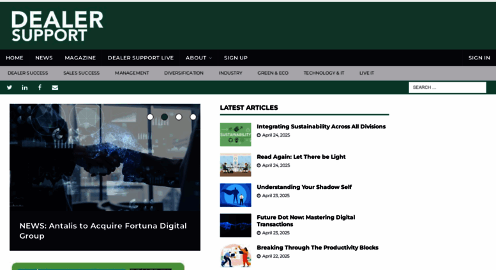Click the Productivity Blocks thumbnail
496x270 pixels.
236,255
